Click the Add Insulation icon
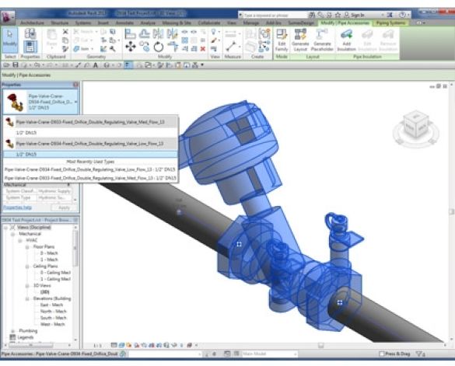This screenshot has width=455, height=366. pos(346,40)
